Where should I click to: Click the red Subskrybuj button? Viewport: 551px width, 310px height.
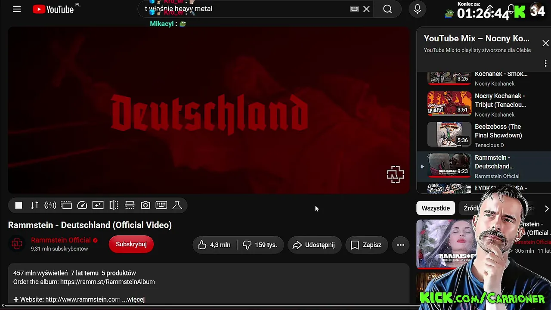pyautogui.click(x=131, y=244)
